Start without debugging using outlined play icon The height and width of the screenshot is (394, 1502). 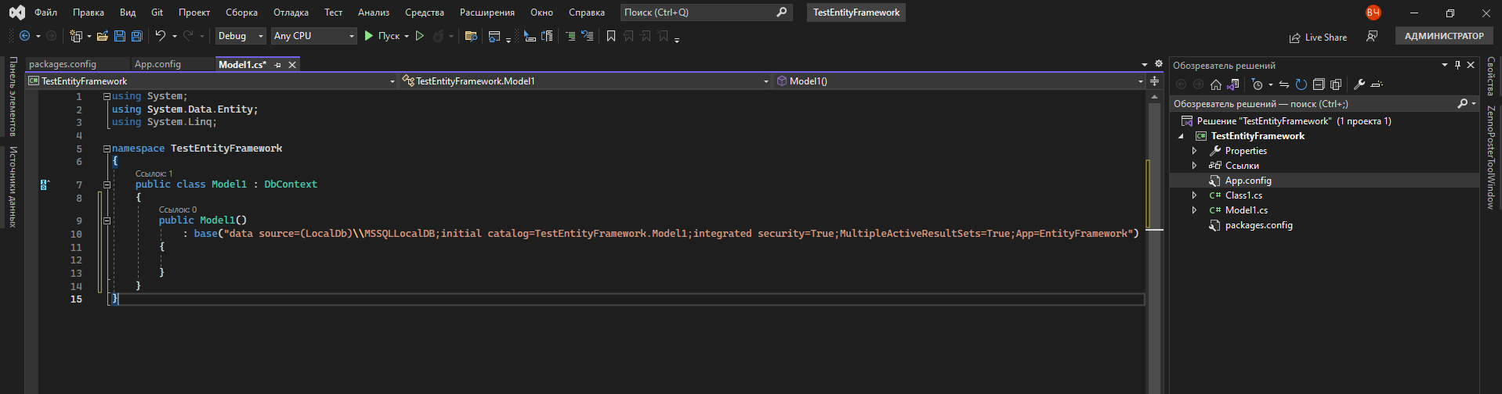click(x=420, y=36)
